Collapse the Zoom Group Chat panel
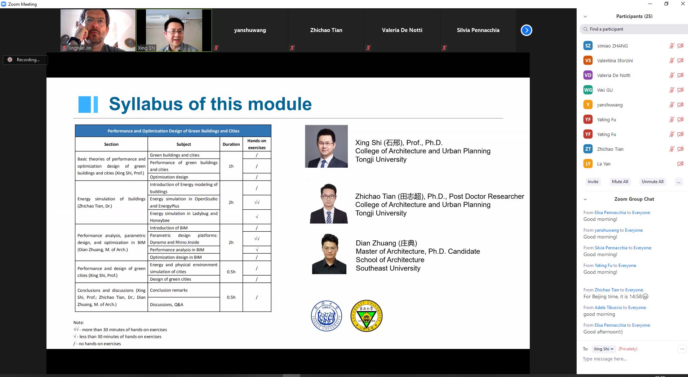This screenshot has height=377, width=688. (585, 199)
